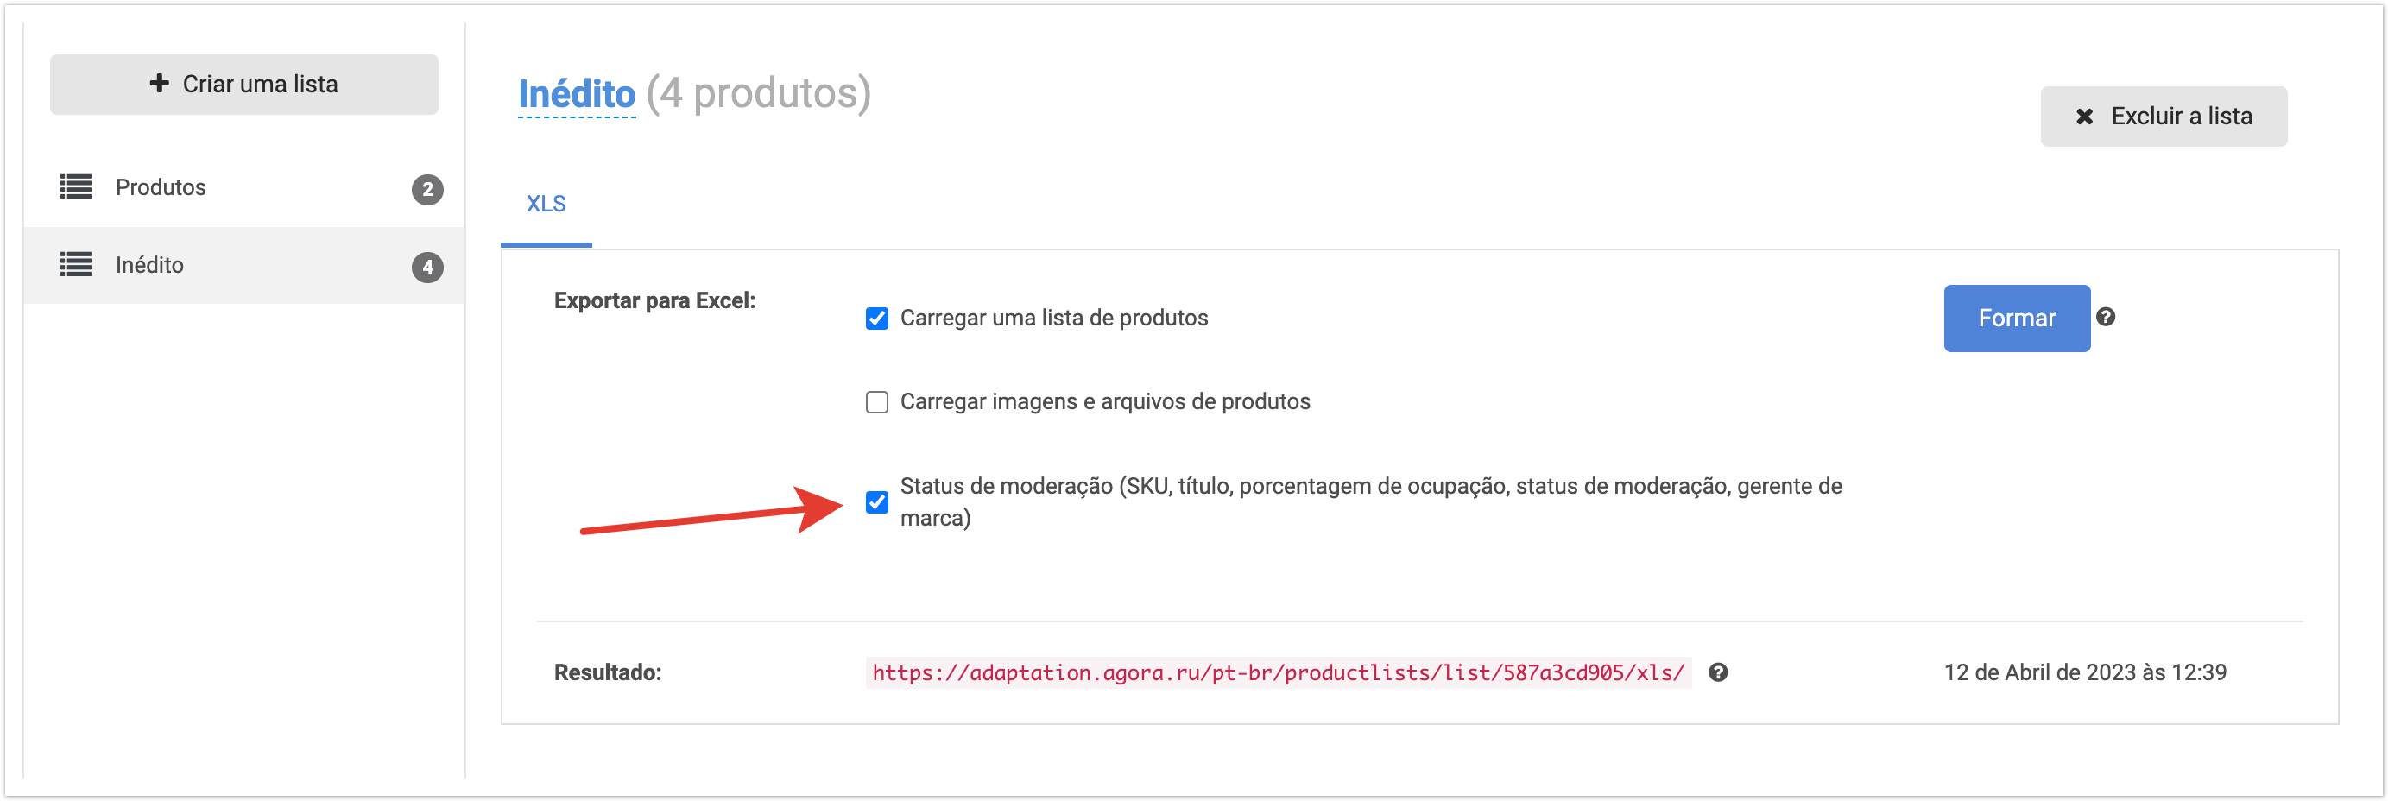The image size is (2388, 801).
Task: Click the list icon beside Inédito
Action: point(76,265)
